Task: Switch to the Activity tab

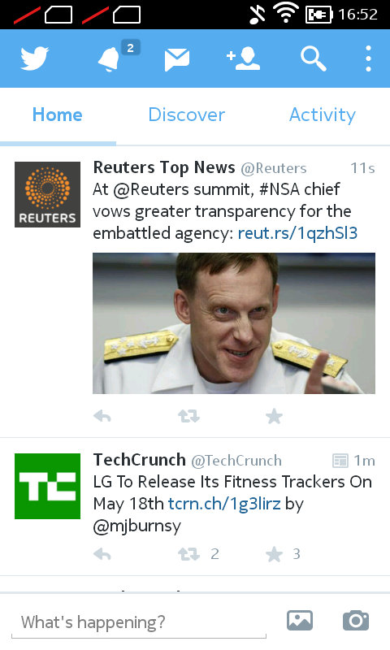Action: click(323, 115)
